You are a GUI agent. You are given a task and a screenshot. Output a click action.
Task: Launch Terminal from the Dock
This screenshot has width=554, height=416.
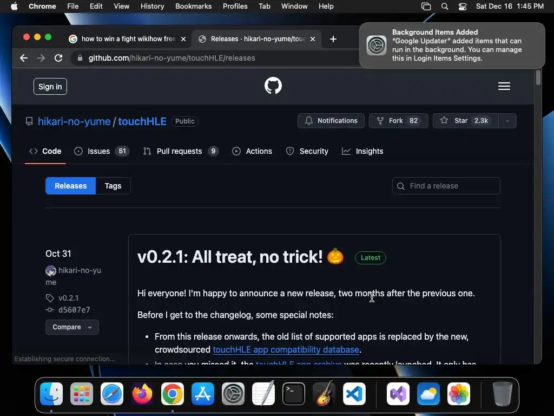(294, 394)
